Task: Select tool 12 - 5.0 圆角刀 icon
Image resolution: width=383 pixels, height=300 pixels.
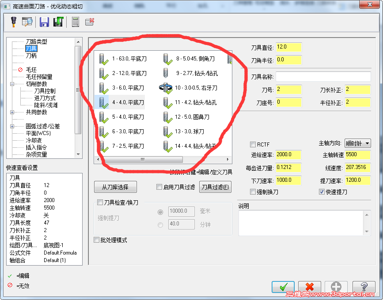Action: click(x=167, y=117)
